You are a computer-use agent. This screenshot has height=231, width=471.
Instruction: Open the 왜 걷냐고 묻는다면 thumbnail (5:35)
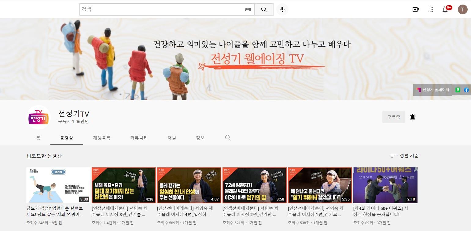[320, 185]
